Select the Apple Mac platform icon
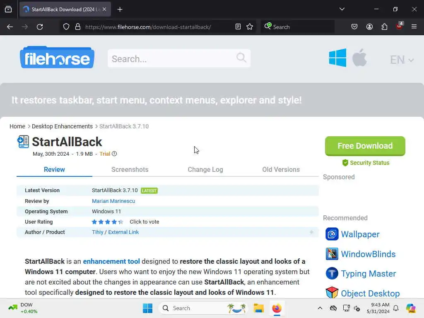Screen dimensions: 424x318 pyautogui.click(x=359, y=58)
